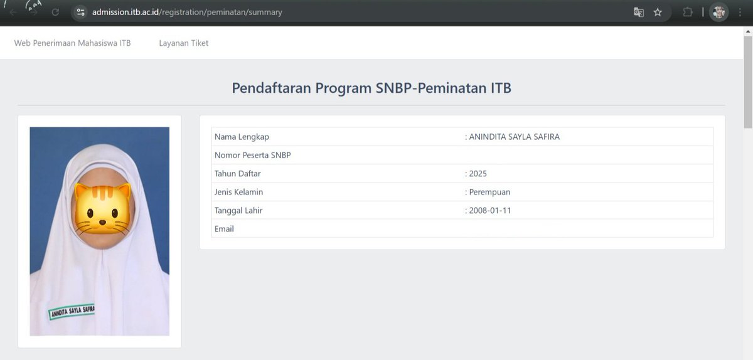Viewport: 753px width, 360px height.
Task: Select the Jenis Kelamin label
Action: 238,192
